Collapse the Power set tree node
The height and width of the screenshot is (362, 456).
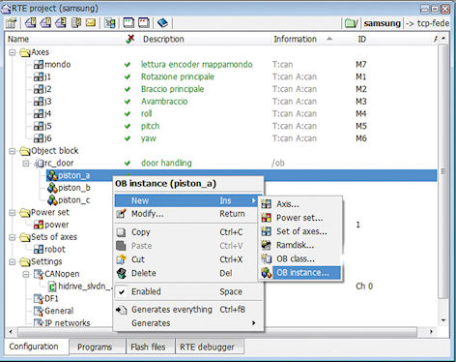pyautogui.click(x=12, y=212)
